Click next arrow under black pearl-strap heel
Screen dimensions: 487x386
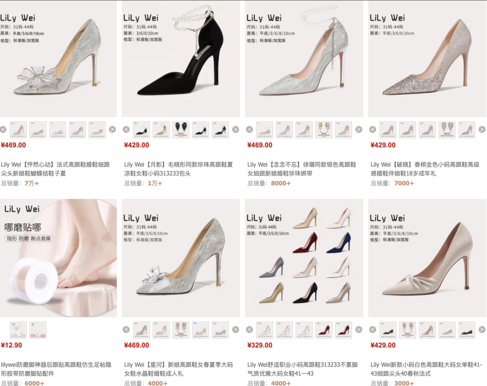(x=236, y=129)
